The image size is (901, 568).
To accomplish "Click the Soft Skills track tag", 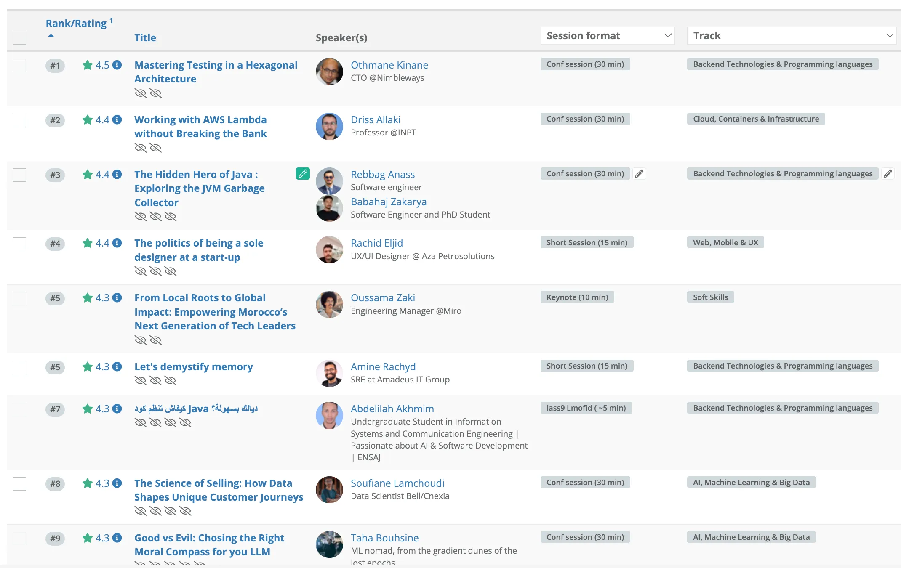I will pyautogui.click(x=710, y=297).
